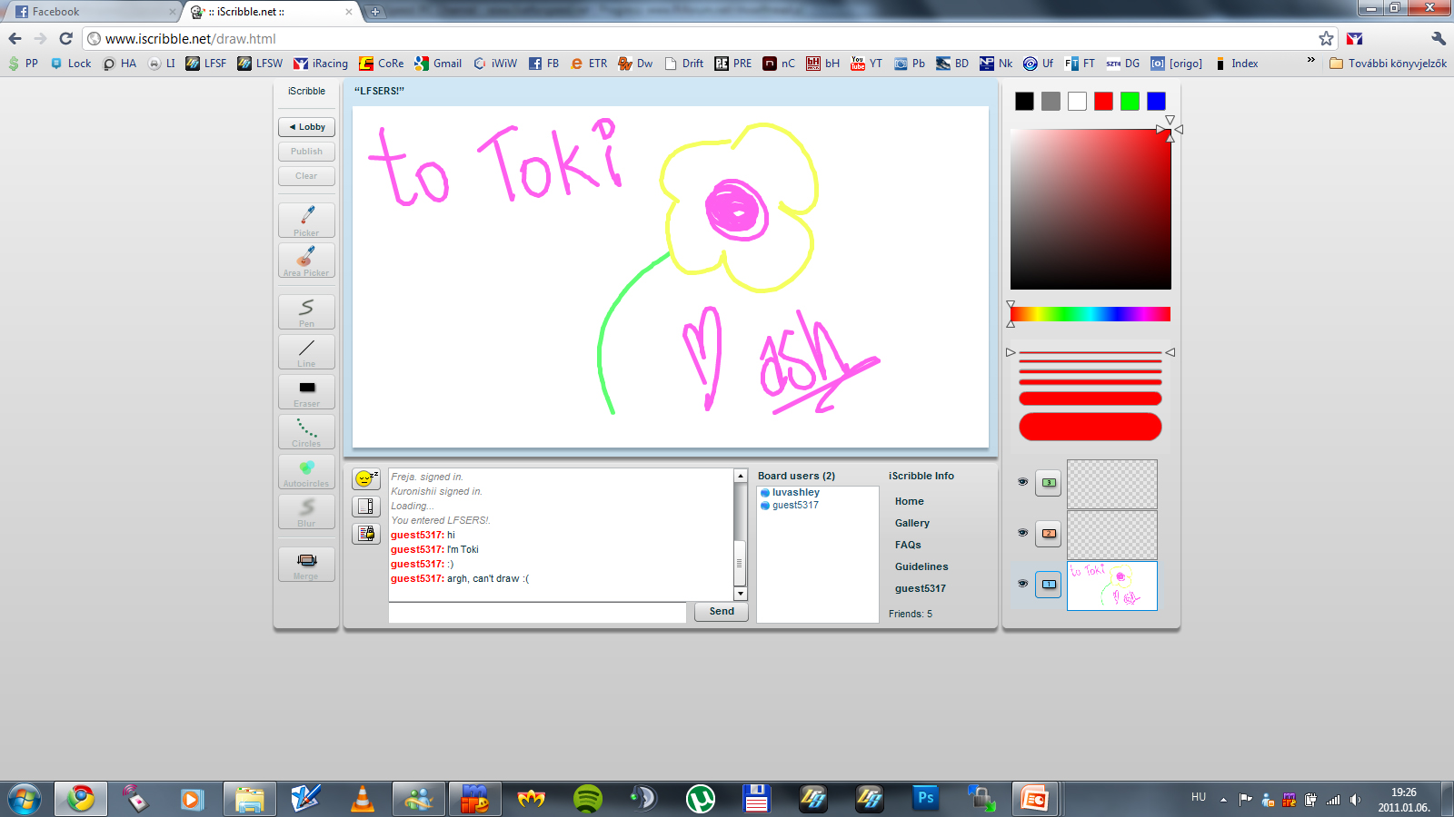
Task: Click the Merge layers icon
Action: [306, 564]
